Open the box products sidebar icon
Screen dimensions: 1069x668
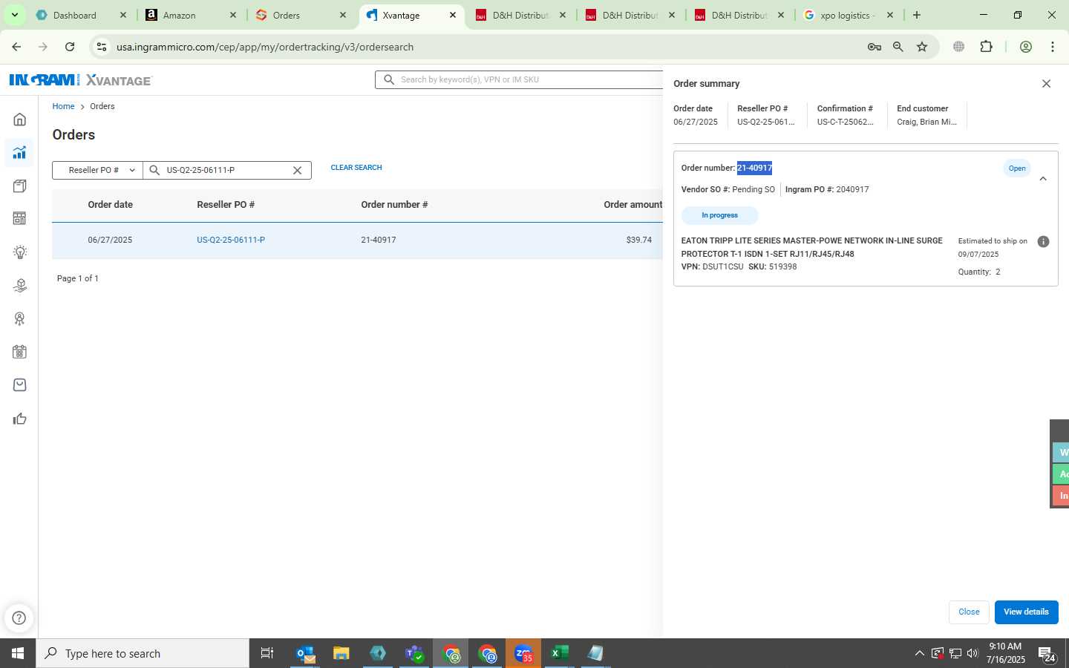click(20, 186)
